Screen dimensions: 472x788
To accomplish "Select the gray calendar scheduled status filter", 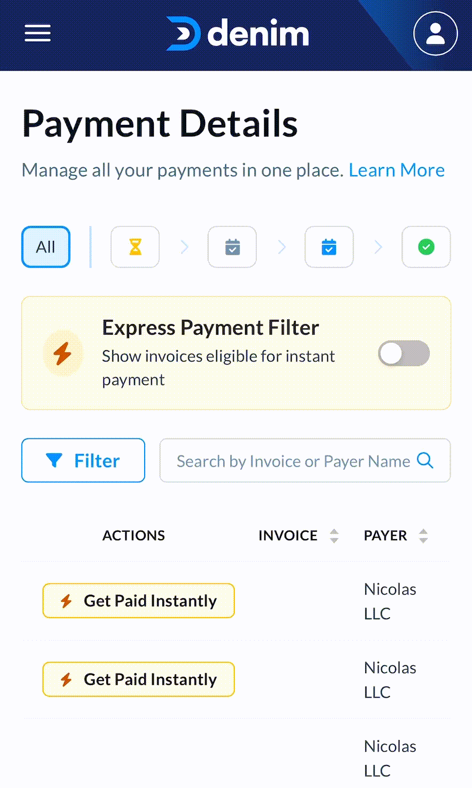I will [x=232, y=247].
